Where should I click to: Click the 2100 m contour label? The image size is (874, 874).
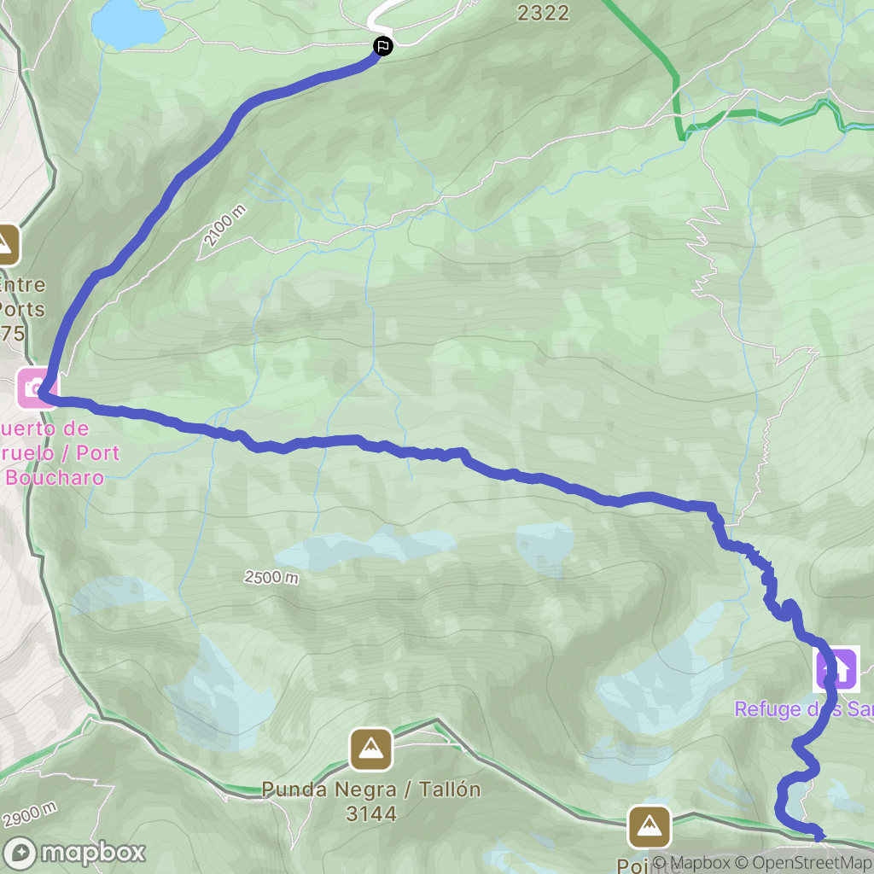[x=224, y=225]
